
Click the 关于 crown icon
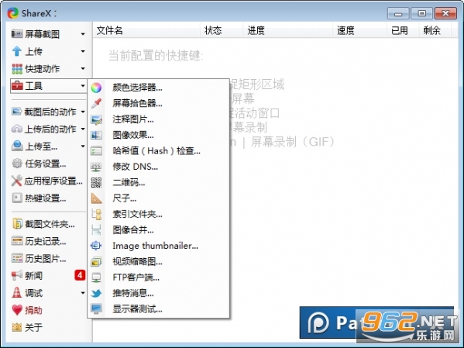(17, 327)
